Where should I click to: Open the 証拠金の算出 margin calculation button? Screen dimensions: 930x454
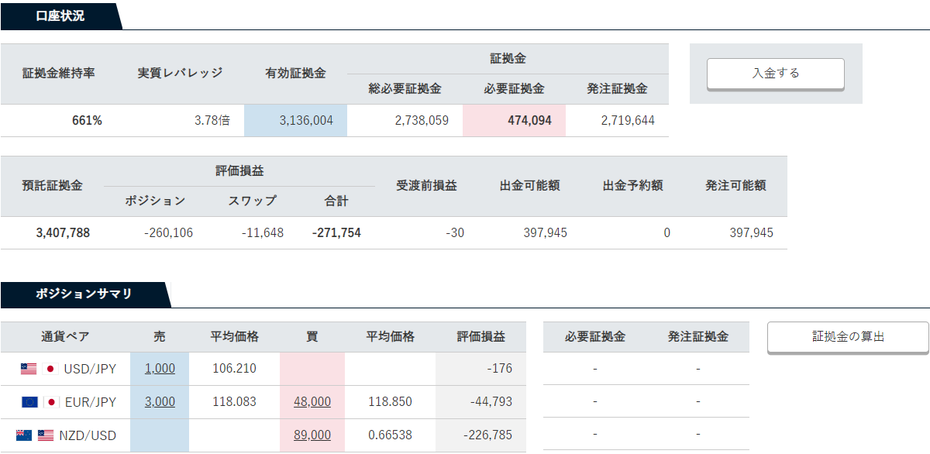pos(848,337)
